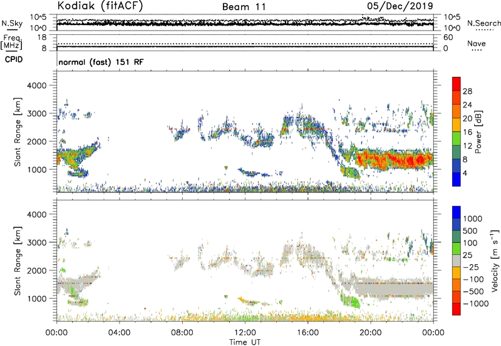Click the 'Velocity [m s-1]' colorbar label
The height and width of the screenshot is (346, 501).
pyautogui.click(x=495, y=260)
